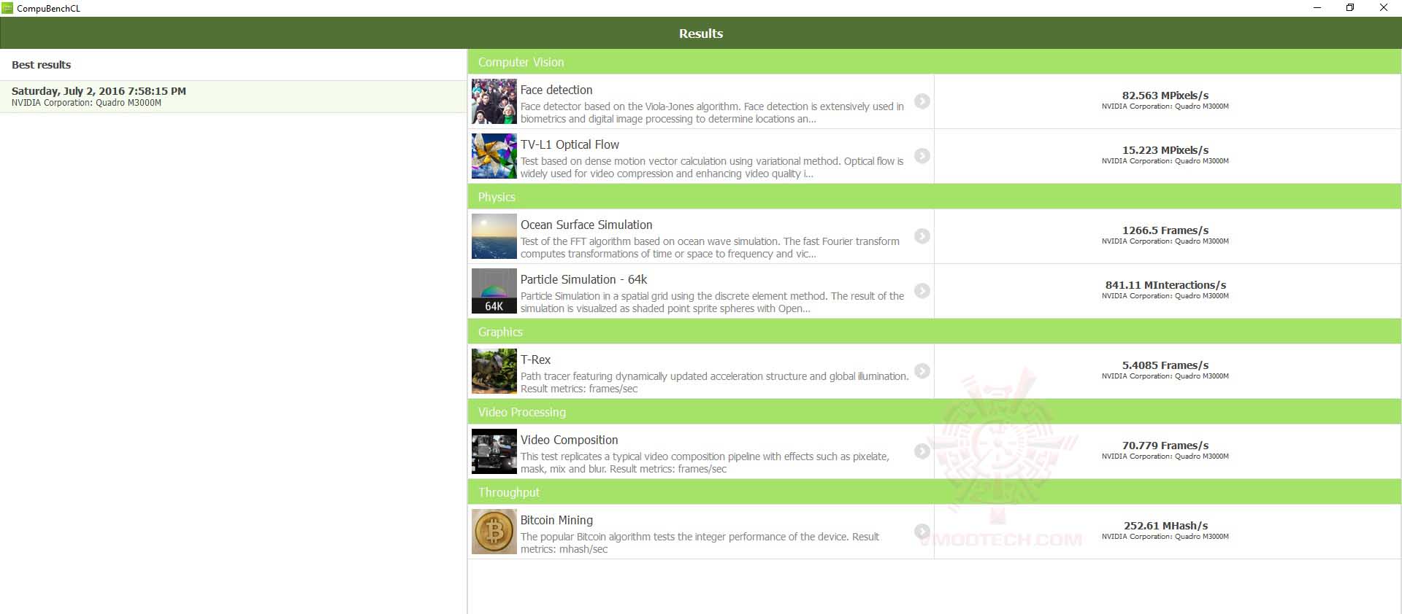Screen dimensions: 1402x614
Task: Click the Physics section header
Action: coord(935,197)
